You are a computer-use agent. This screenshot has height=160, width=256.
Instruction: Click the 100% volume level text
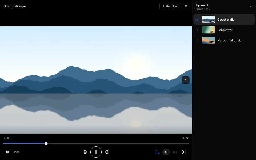coord(17,152)
